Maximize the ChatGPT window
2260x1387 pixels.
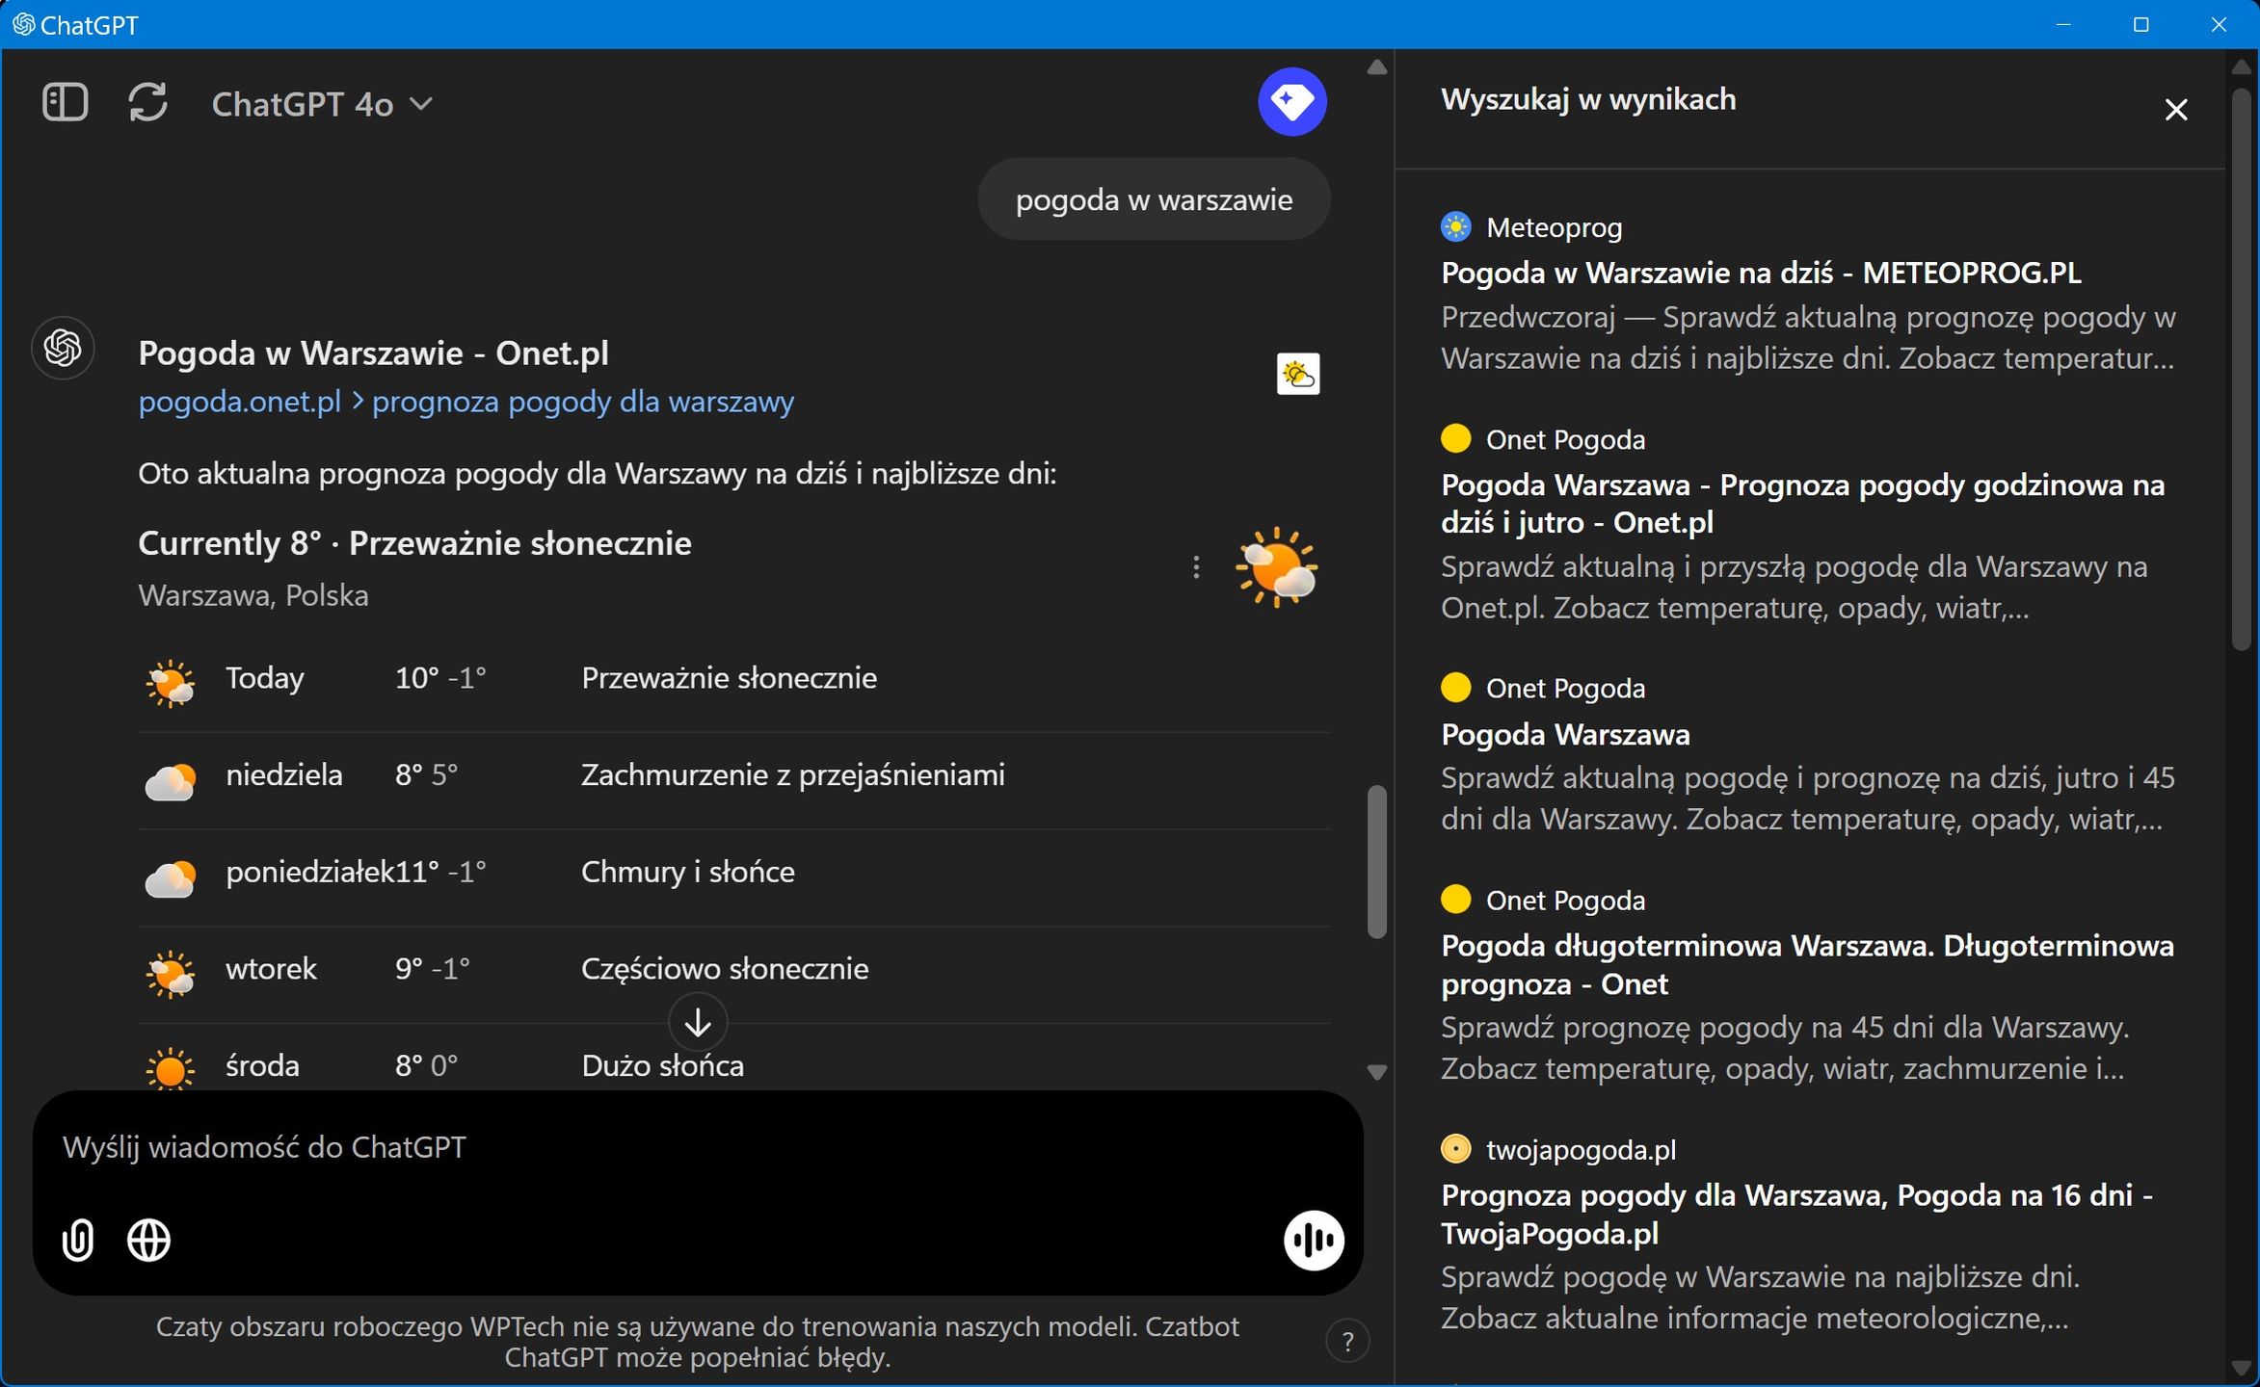2140,24
